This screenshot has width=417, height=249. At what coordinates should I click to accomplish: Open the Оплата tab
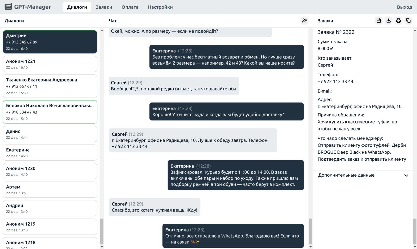coord(130,7)
